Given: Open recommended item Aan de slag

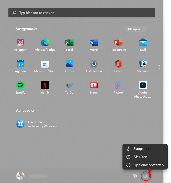Looking at the screenshot, I should [x=36, y=124].
